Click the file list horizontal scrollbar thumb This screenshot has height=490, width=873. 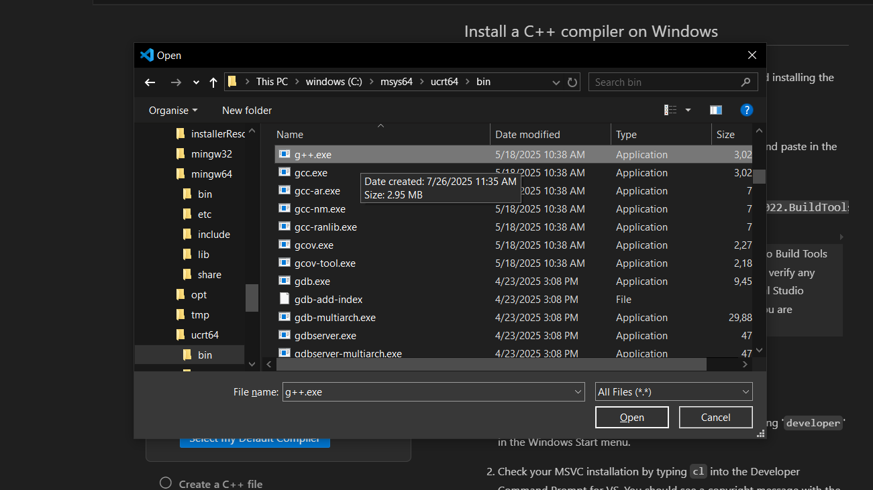click(x=491, y=364)
